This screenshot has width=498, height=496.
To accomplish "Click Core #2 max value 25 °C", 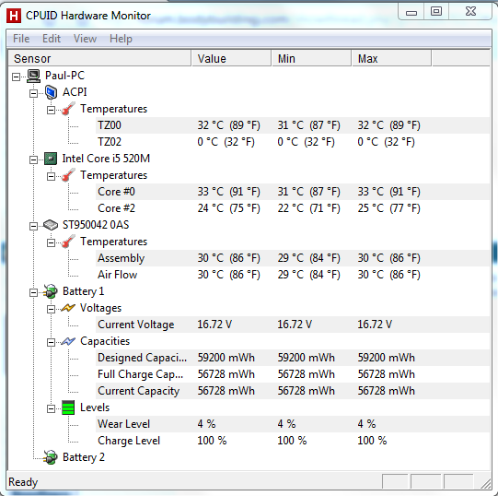I will [x=388, y=208].
